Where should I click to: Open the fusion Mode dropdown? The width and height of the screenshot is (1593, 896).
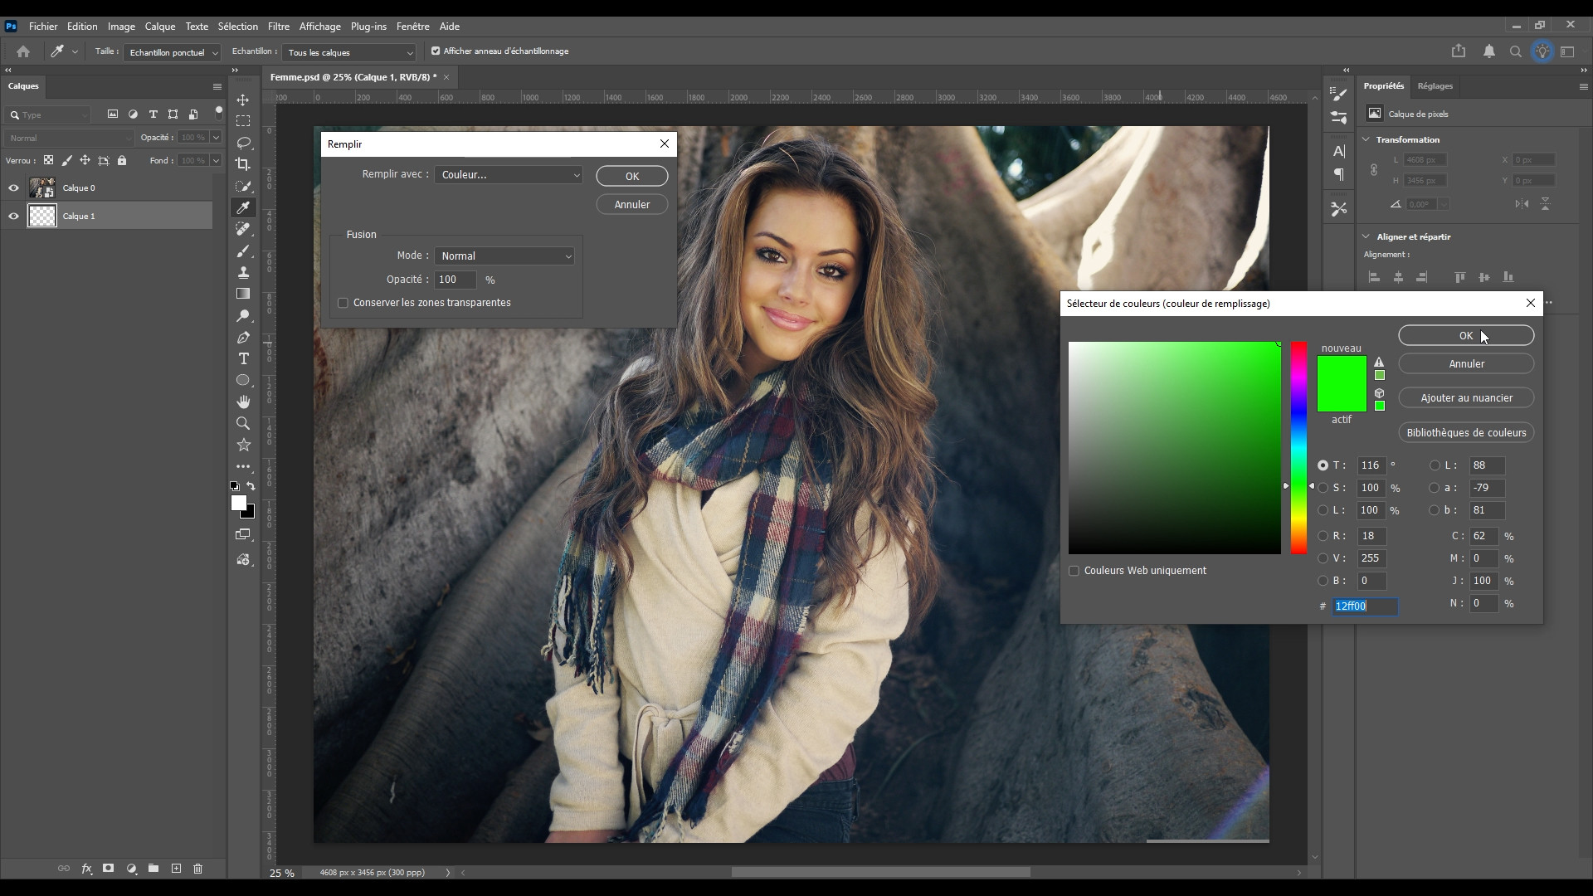504,256
